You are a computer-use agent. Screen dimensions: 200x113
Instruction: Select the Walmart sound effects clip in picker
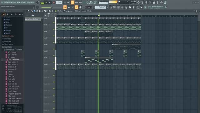(32, 19)
